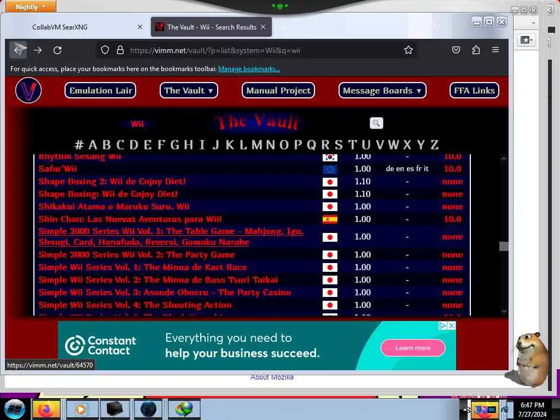Screen dimensions: 560x420
Task: Close the CollabVM SearXNG tab
Action: click(139, 27)
